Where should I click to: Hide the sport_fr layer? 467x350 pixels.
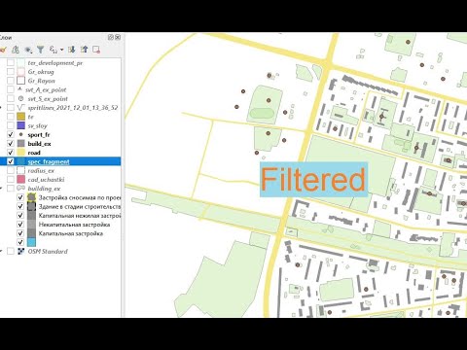pyautogui.click(x=11, y=134)
